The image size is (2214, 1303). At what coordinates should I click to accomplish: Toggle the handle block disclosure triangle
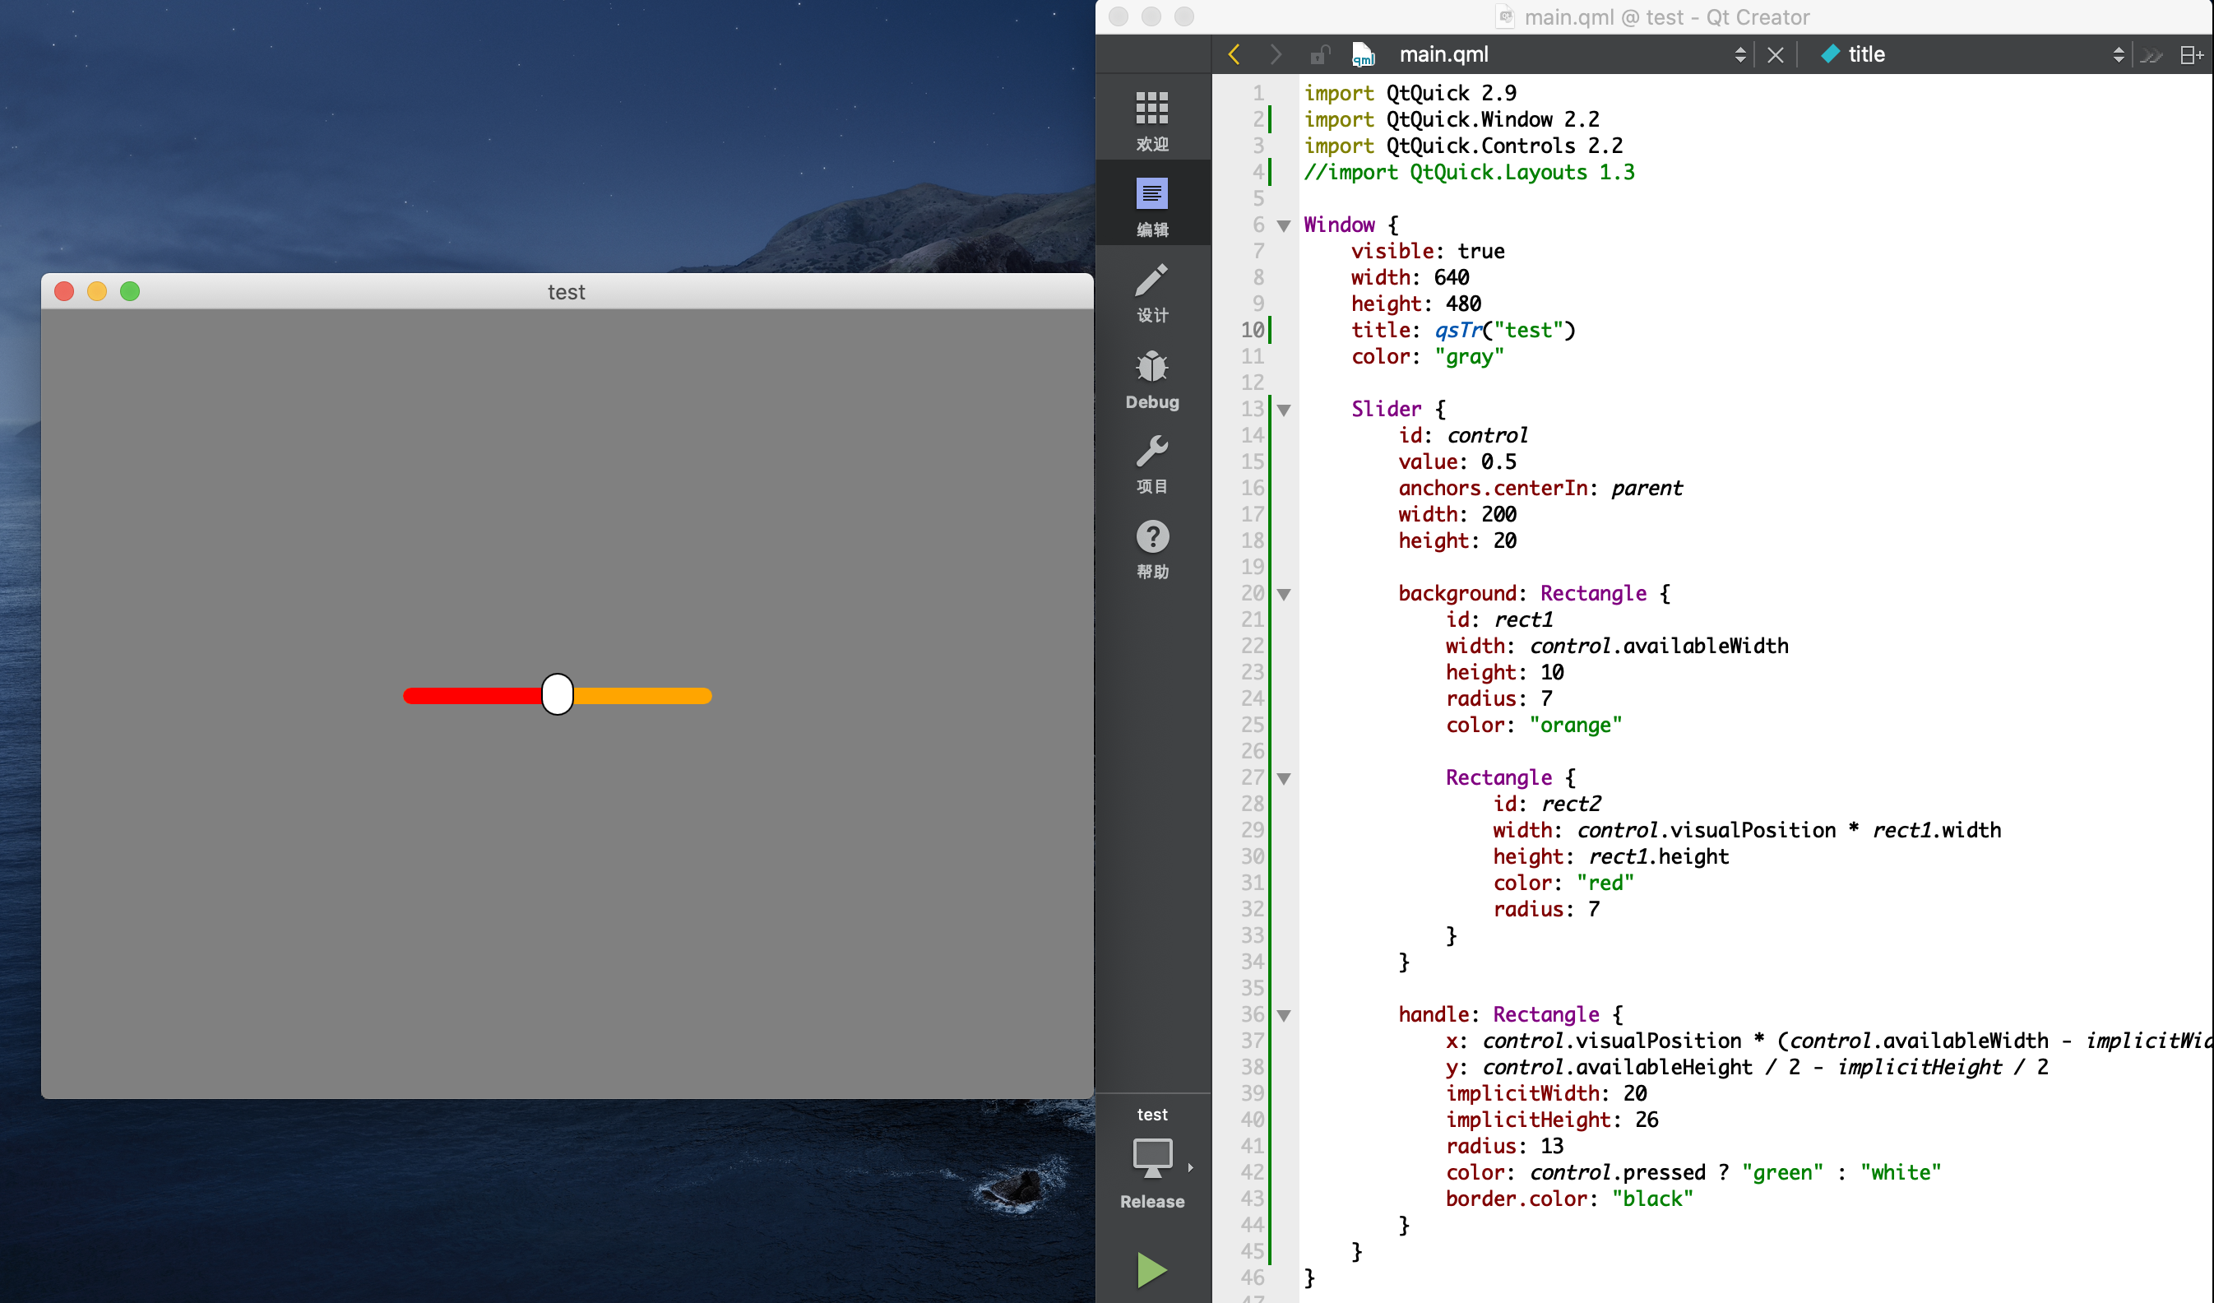click(x=1284, y=1014)
